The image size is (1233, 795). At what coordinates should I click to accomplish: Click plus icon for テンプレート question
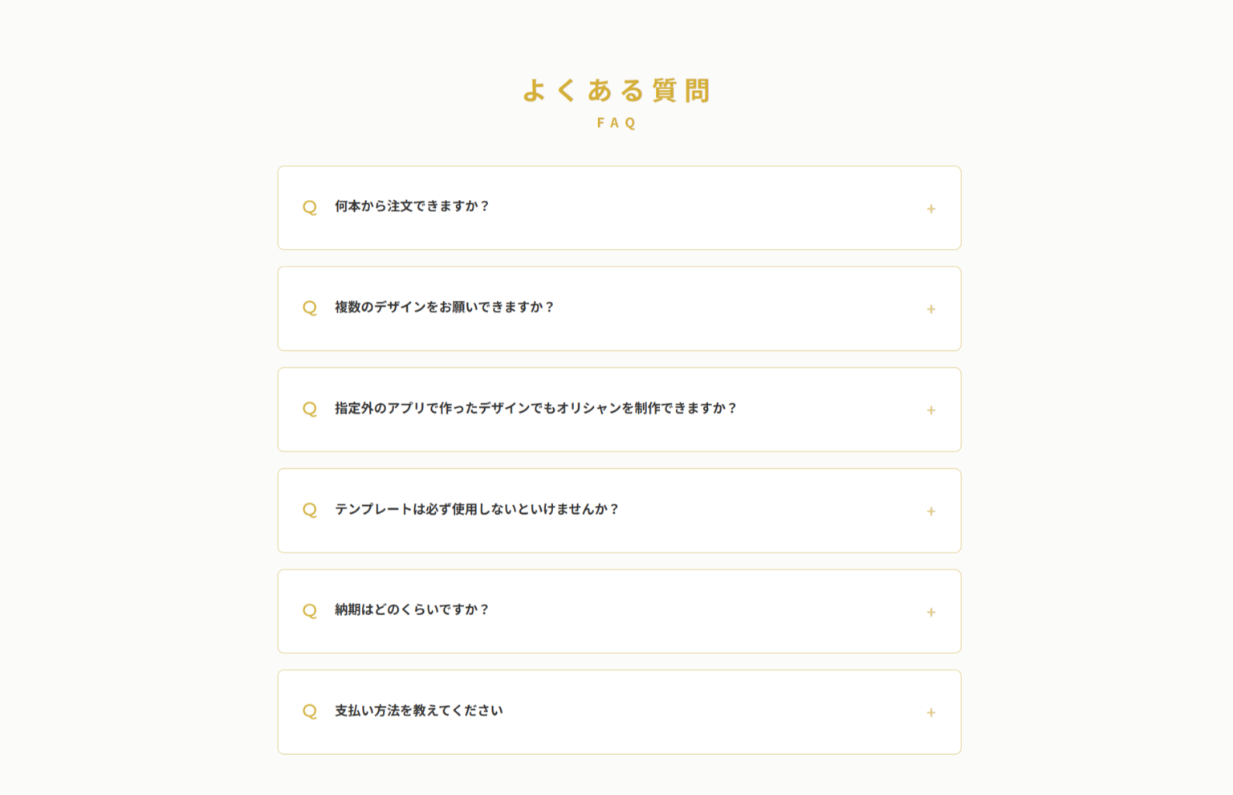931,512
